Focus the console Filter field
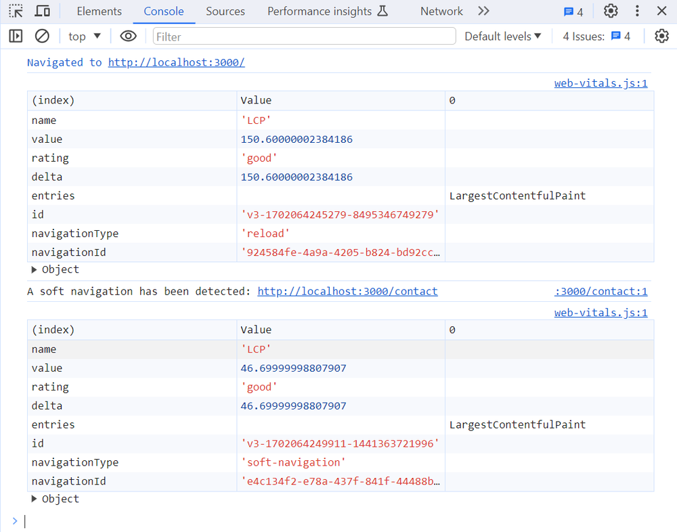This screenshot has width=677, height=532. click(305, 37)
